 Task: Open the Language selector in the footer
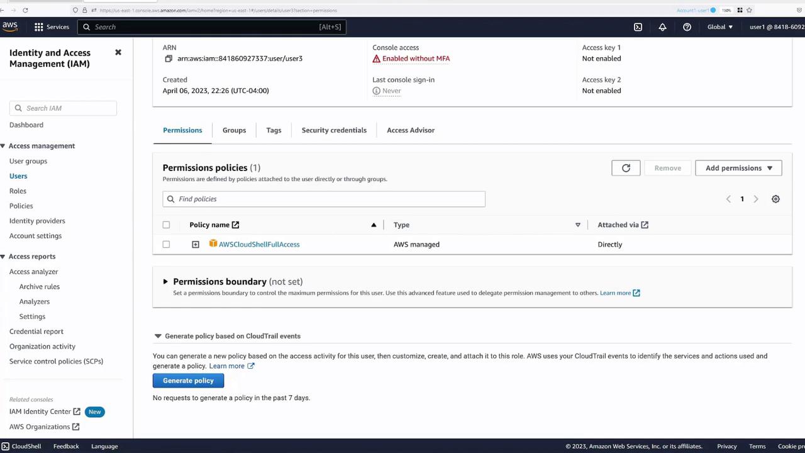coord(104,446)
